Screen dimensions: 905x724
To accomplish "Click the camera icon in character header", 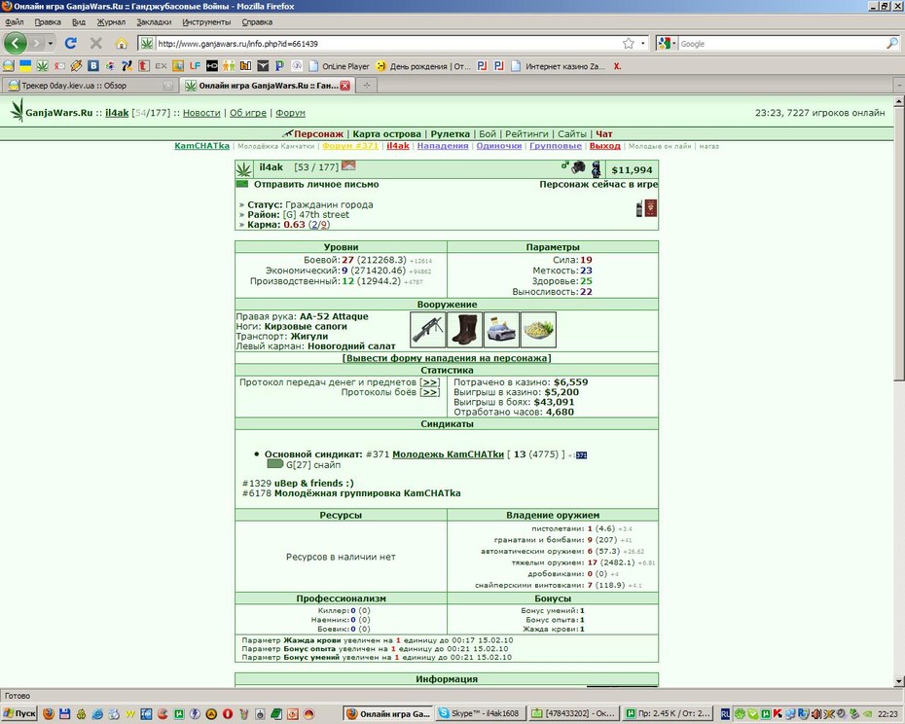I will [578, 168].
